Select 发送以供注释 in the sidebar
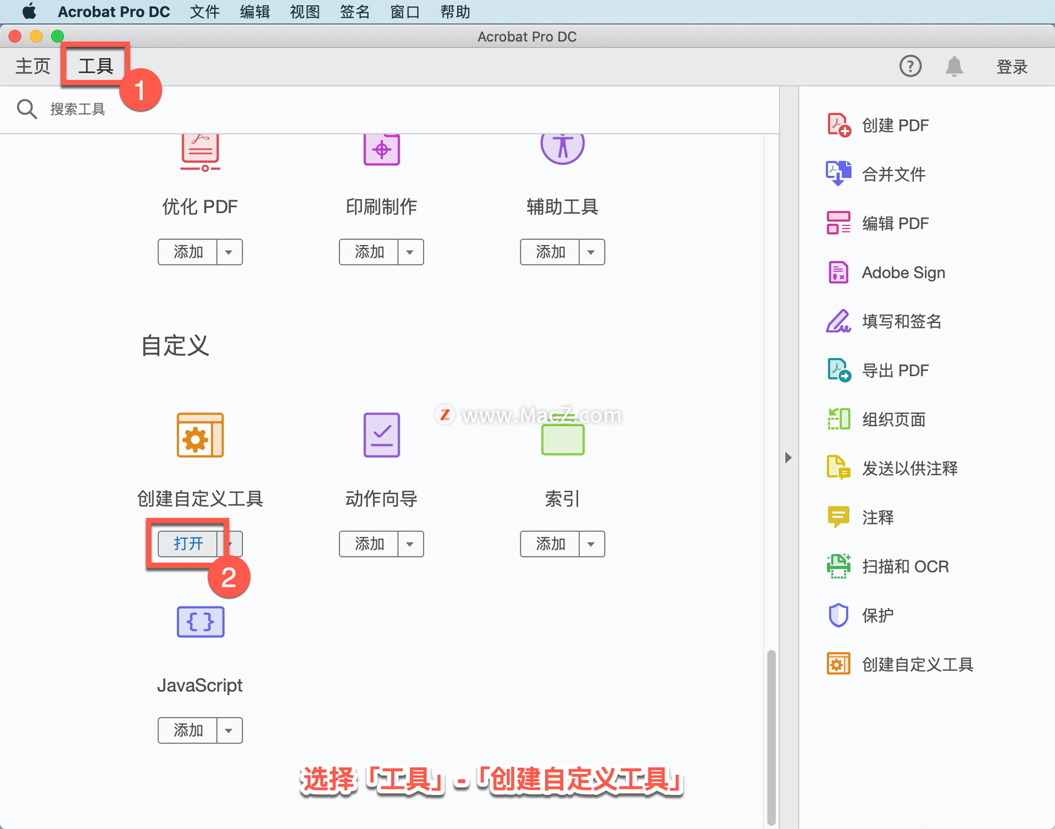1055x829 pixels. [892, 468]
